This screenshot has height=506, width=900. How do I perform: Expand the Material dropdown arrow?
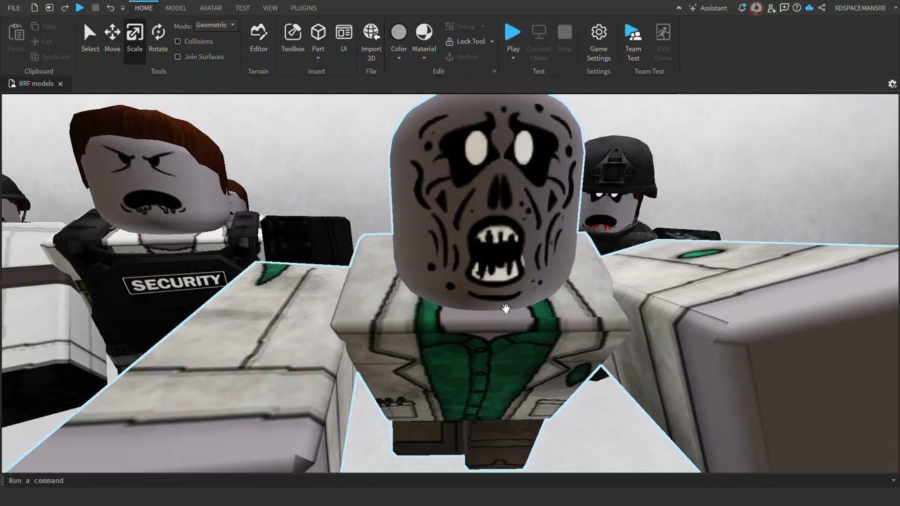click(424, 58)
